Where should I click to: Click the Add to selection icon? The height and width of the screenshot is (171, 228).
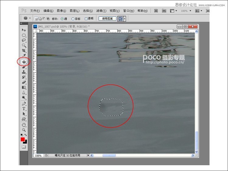[40, 19]
